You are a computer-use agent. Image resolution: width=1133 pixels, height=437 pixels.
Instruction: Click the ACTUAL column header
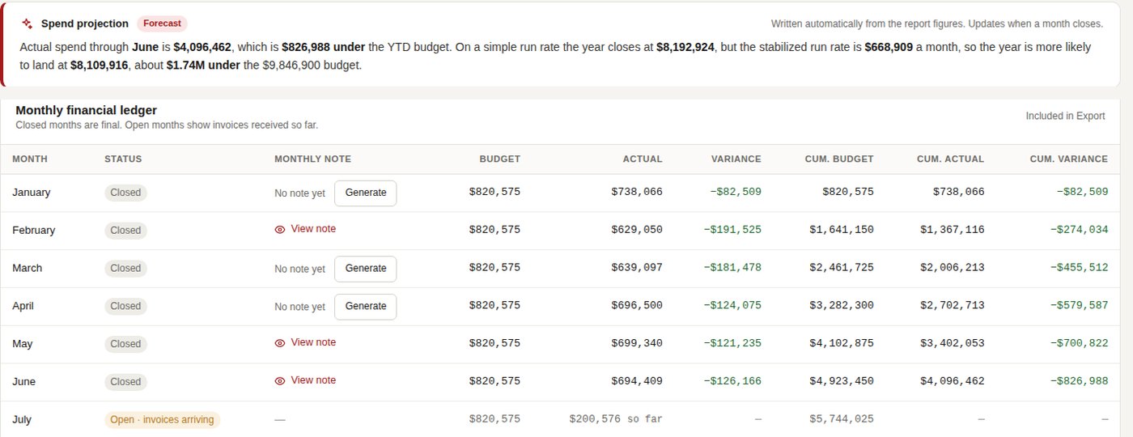tap(643, 159)
